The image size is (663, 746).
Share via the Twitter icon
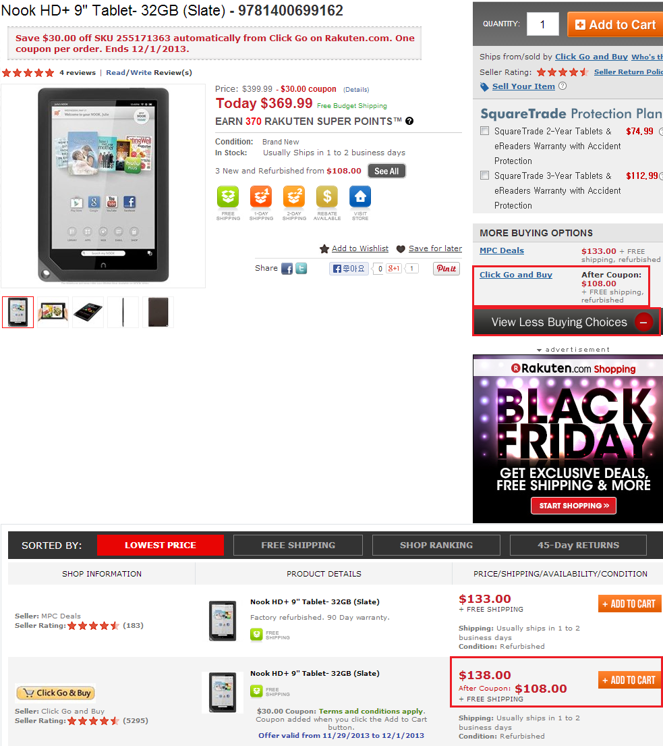coord(301,269)
